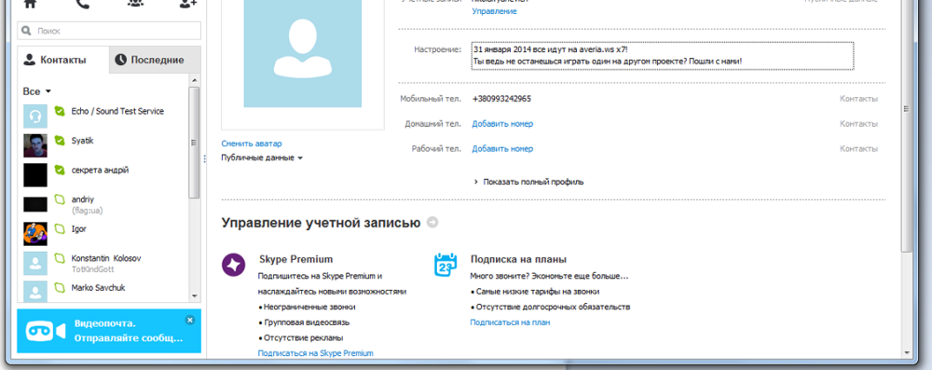Image resolution: width=932 pixels, height=370 pixels.
Task: Click the create group icon
Action: [135, 4]
